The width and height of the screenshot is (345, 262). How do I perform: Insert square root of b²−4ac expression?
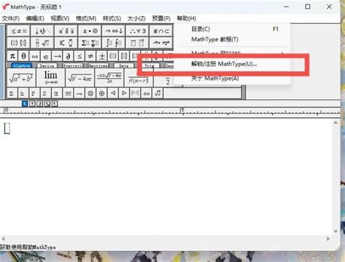pyautogui.click(x=80, y=78)
